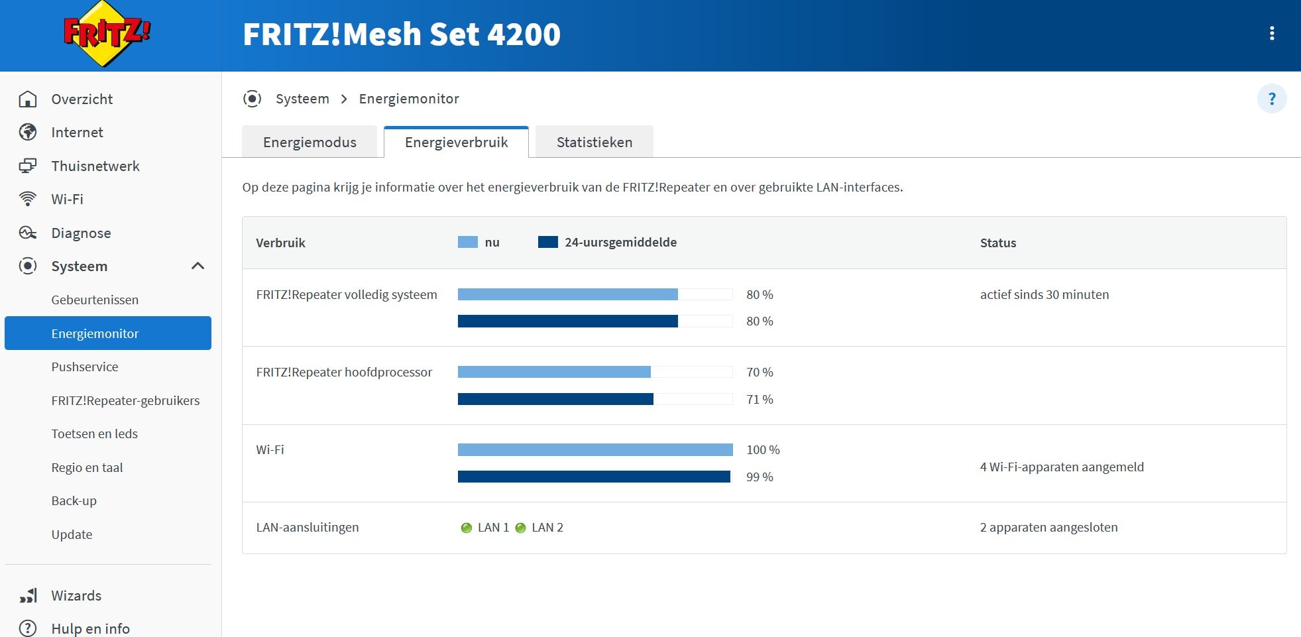The height and width of the screenshot is (637, 1301).
Task: Go to the Back-up page
Action: (x=74, y=500)
